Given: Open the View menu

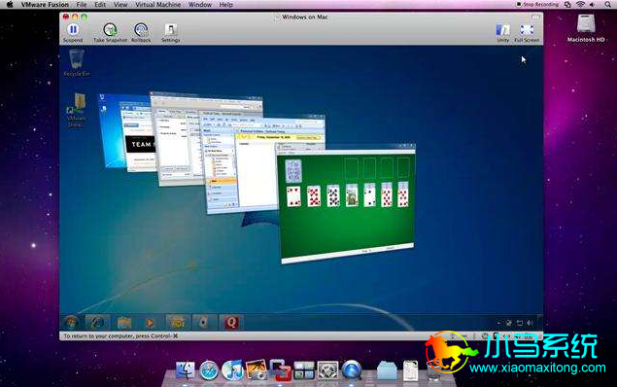Looking at the screenshot, I should (x=120, y=5).
